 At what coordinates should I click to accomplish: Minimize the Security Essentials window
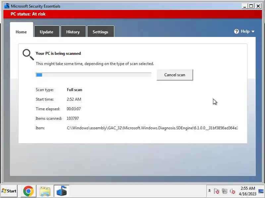pos(244,6)
